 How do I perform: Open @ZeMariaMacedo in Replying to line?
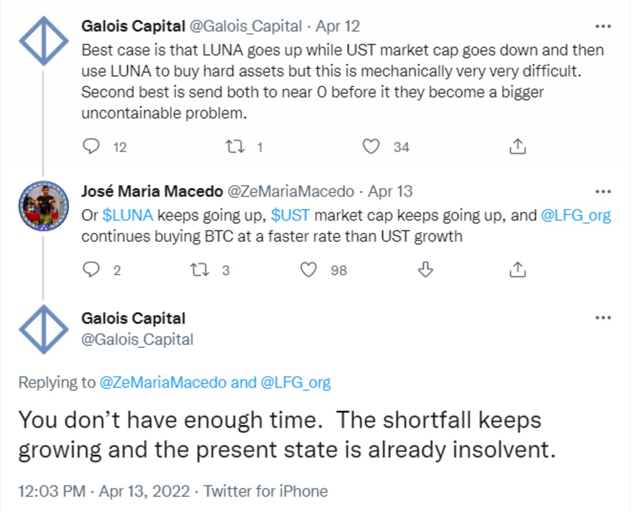tap(163, 382)
